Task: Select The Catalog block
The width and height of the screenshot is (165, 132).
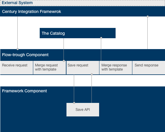Action: click(x=78, y=33)
